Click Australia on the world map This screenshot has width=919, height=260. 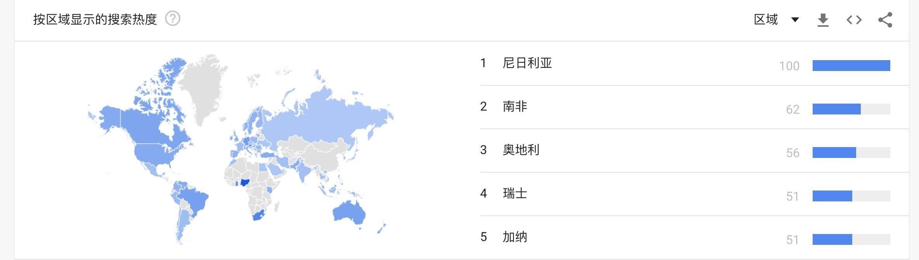pos(349,212)
